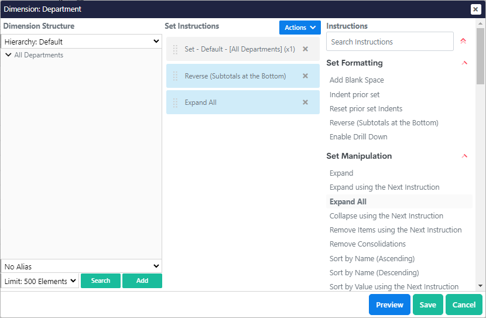Delete the Expand All set instruction
Viewport: 486px width, 318px height.
pyautogui.click(x=305, y=102)
